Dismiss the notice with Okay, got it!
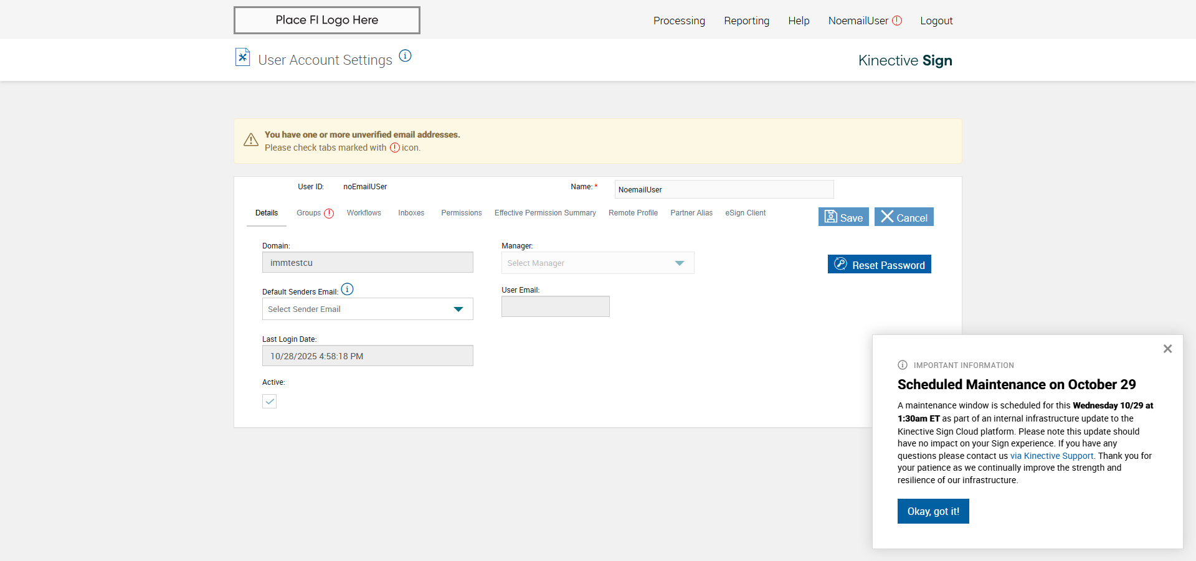This screenshot has width=1196, height=561. [933, 511]
